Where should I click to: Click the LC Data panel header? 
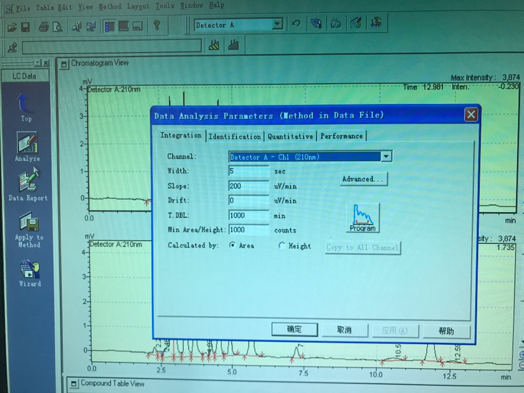[25, 76]
